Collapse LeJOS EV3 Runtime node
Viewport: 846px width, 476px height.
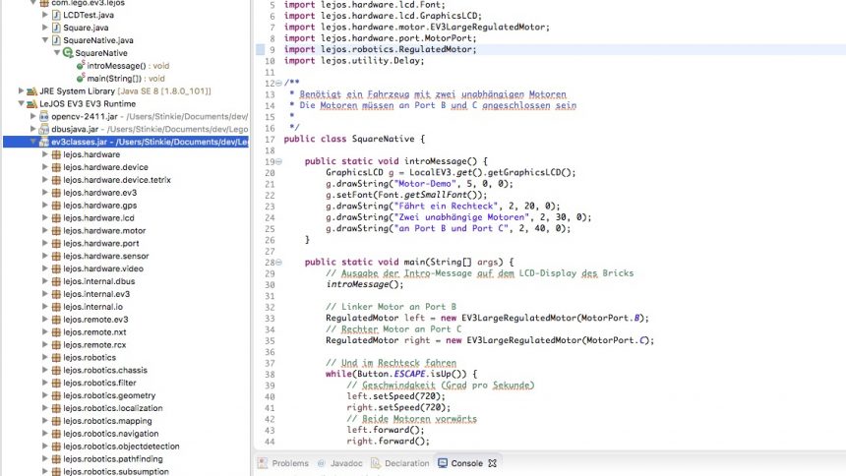tap(21, 103)
